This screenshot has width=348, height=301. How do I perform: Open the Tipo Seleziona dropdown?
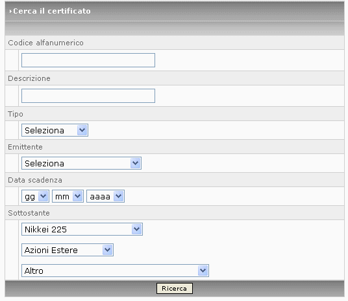pyautogui.click(x=55, y=130)
